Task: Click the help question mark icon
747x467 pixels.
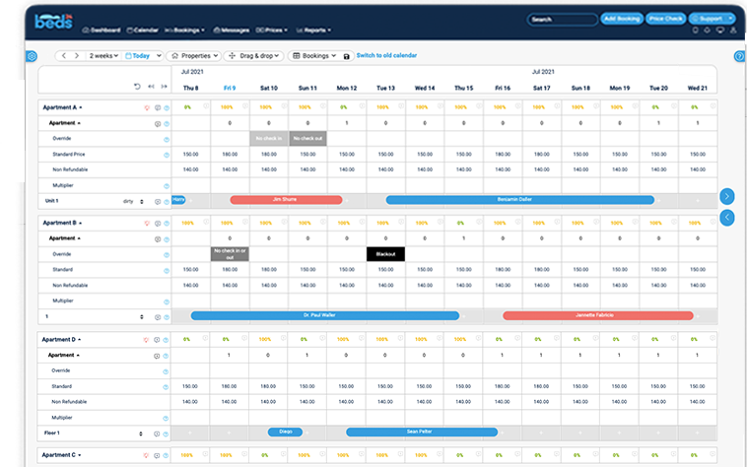Action: 739,56
